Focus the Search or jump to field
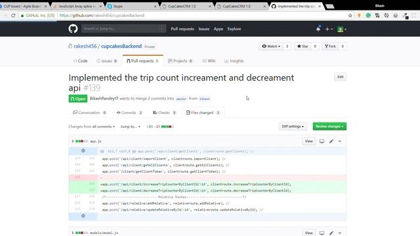The image size is (420, 236). (x=123, y=29)
